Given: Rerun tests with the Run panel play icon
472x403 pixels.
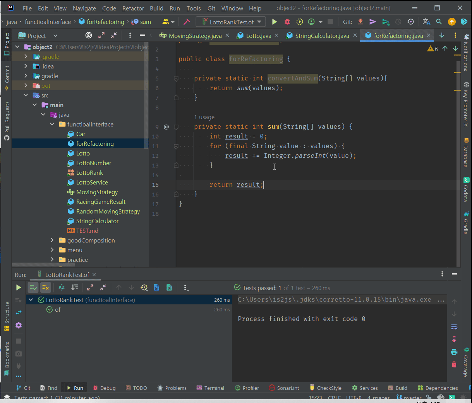Looking at the screenshot, I should coord(18,287).
